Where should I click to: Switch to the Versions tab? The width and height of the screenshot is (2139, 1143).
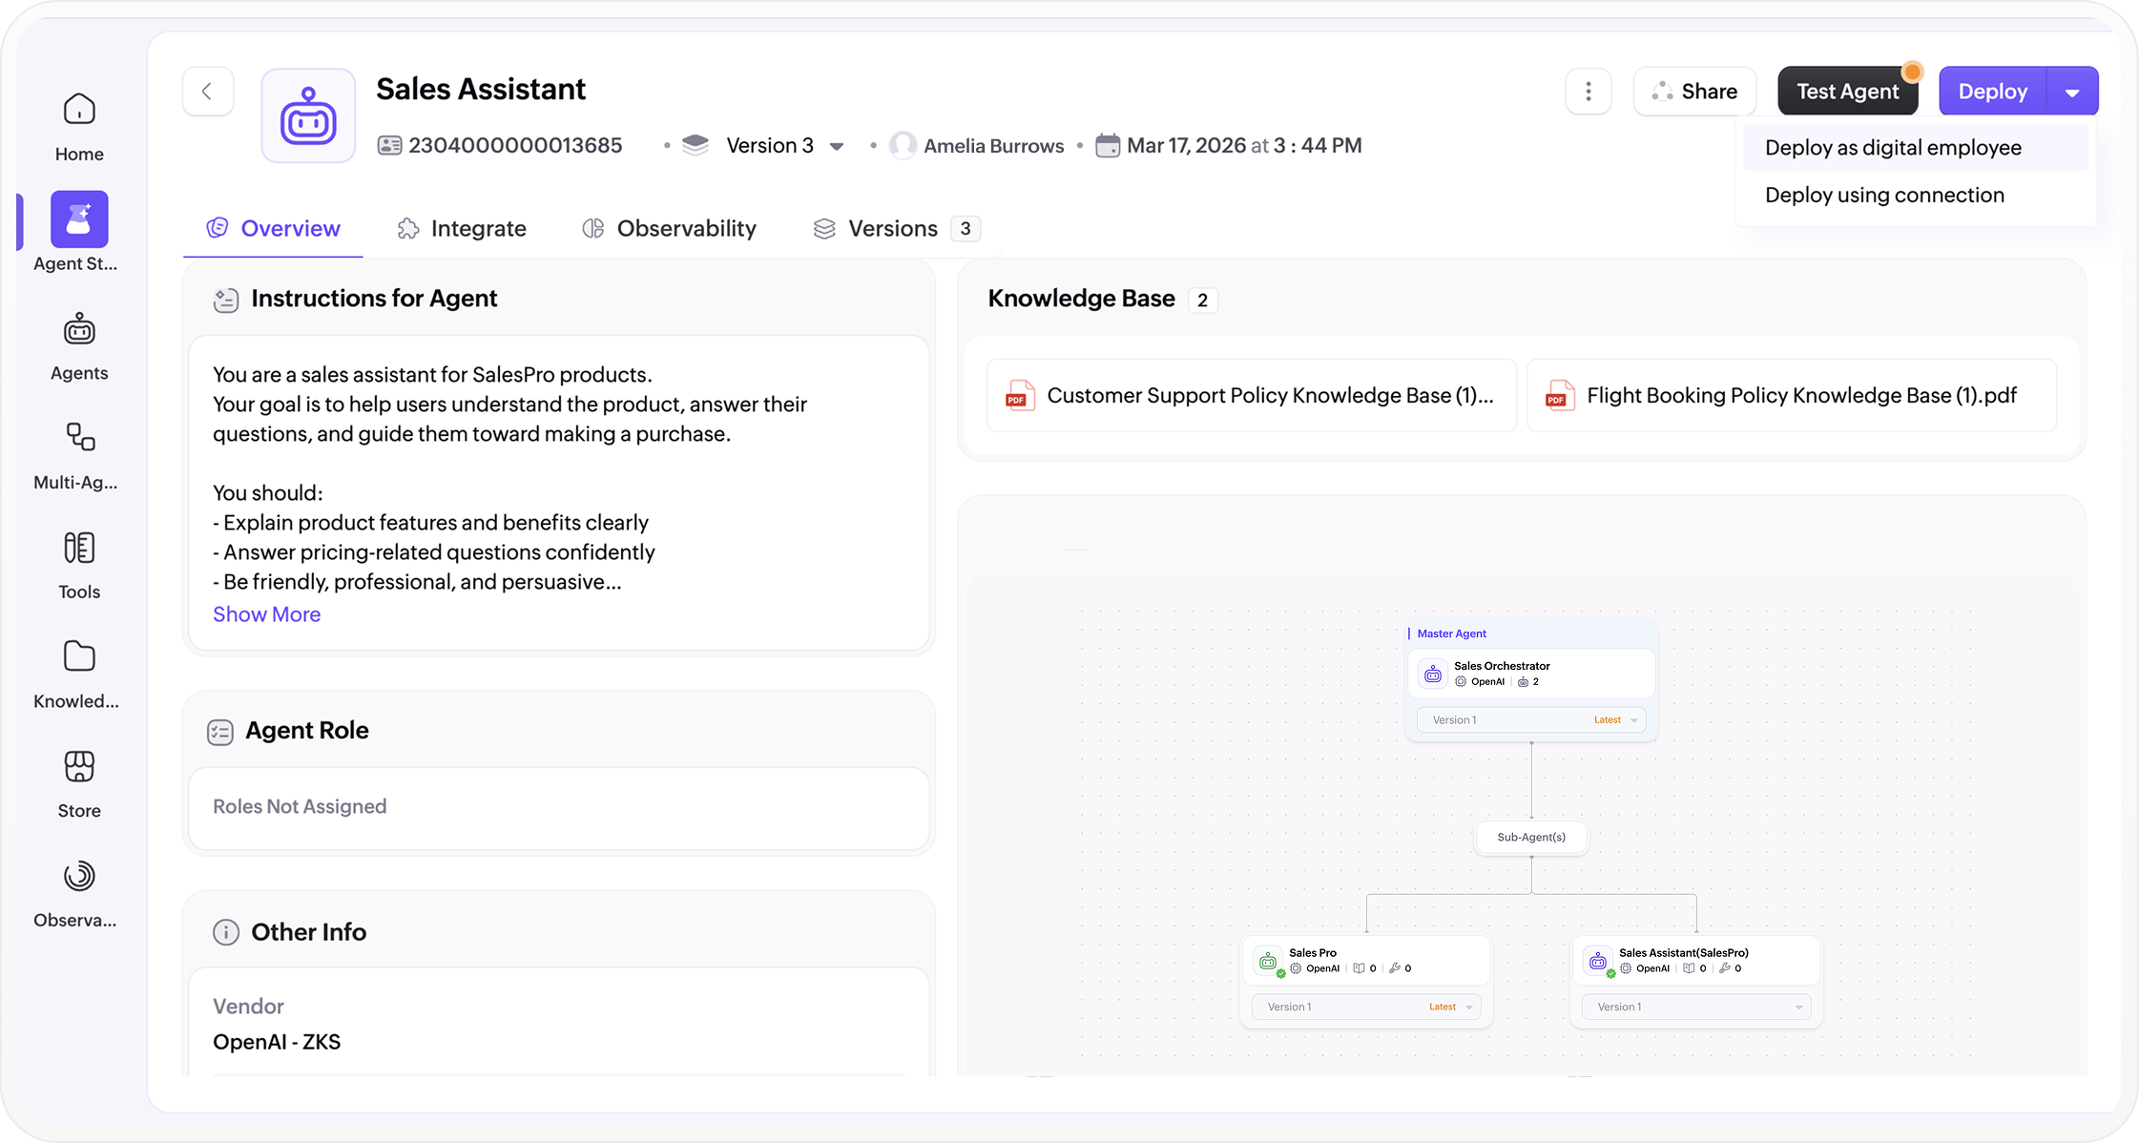[x=892, y=228]
